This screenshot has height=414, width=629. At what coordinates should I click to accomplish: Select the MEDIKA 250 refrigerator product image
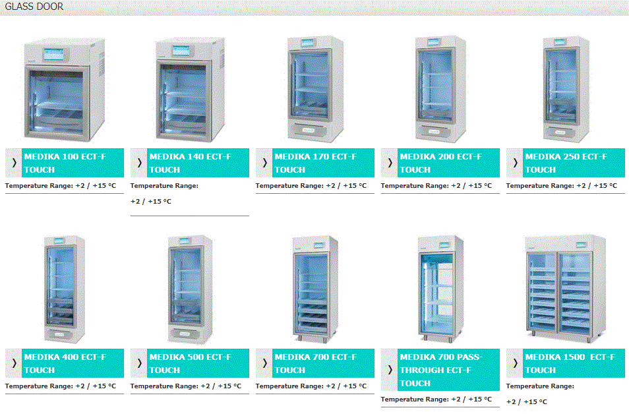pos(566,89)
